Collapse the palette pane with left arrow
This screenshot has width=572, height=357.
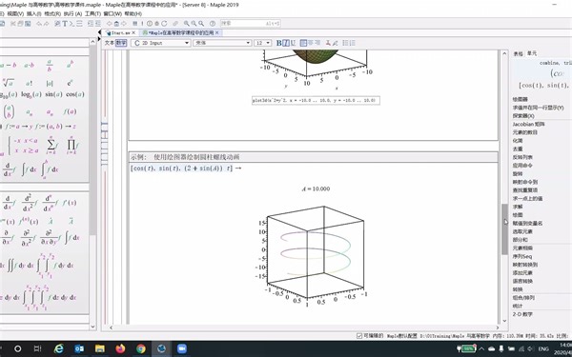click(99, 32)
